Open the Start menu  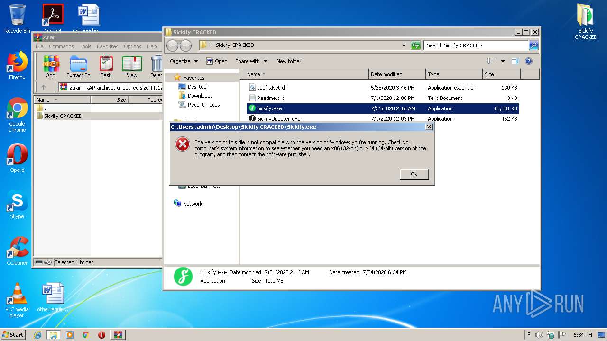coord(13,334)
